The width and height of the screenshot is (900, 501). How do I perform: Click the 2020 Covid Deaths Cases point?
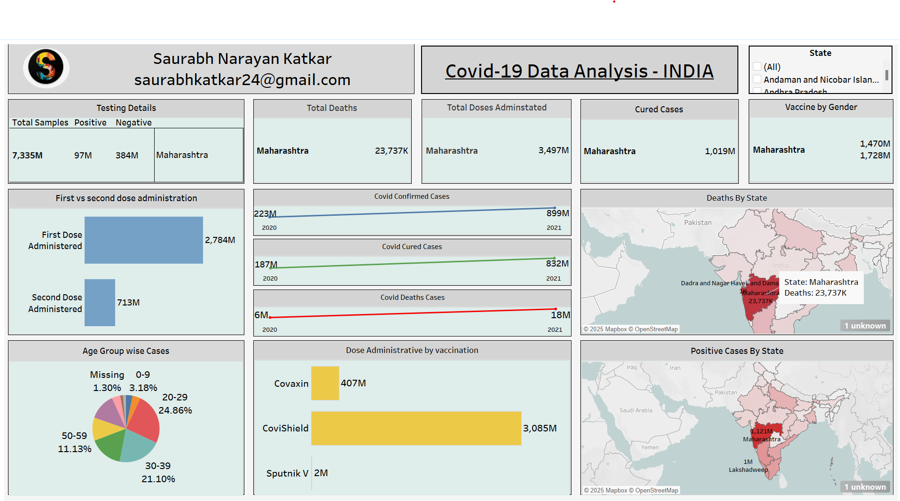pos(270,318)
